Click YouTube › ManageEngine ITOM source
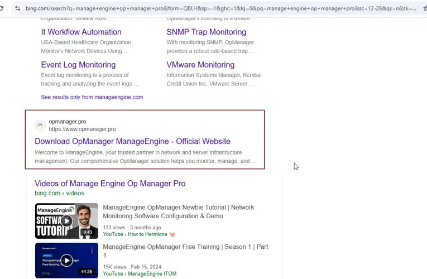 pos(136,274)
